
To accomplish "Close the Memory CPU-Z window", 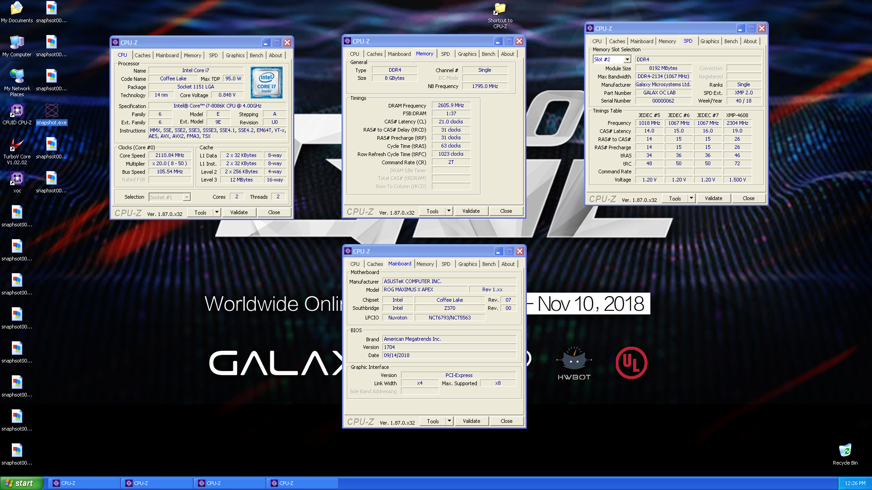I will coord(519,41).
